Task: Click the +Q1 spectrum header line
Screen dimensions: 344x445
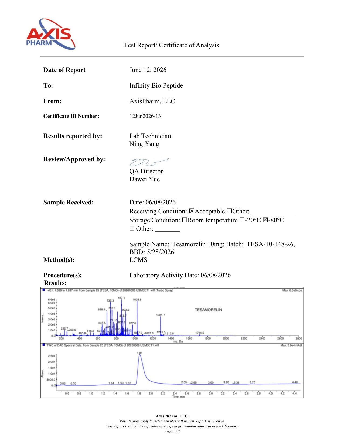Action: click(x=110, y=290)
